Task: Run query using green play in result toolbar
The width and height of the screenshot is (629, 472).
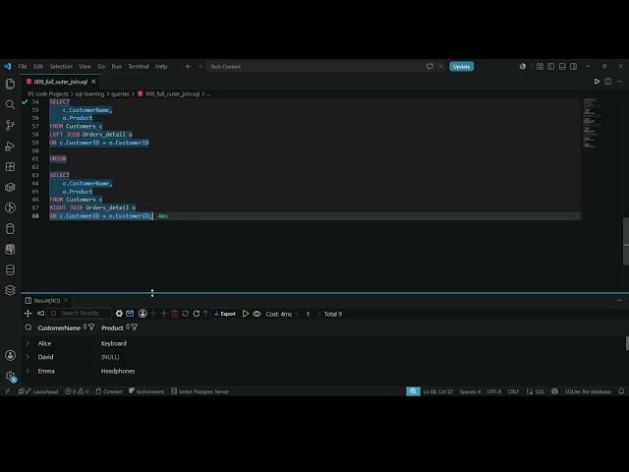Action: (x=246, y=314)
